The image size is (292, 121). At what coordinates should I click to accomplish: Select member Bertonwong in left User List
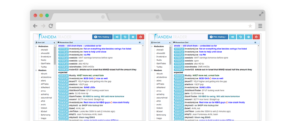(x=46, y=115)
